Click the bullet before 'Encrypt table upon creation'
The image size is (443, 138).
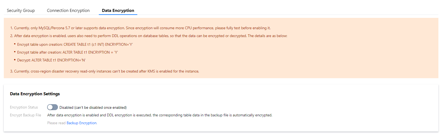[15, 44]
